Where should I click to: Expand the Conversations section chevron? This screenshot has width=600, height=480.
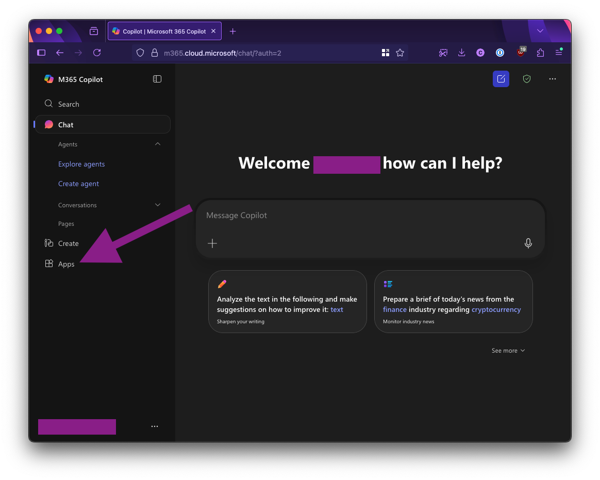[x=158, y=205]
